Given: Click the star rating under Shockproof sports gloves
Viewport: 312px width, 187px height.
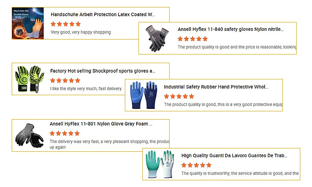Looking at the screenshot, I should point(65,81).
